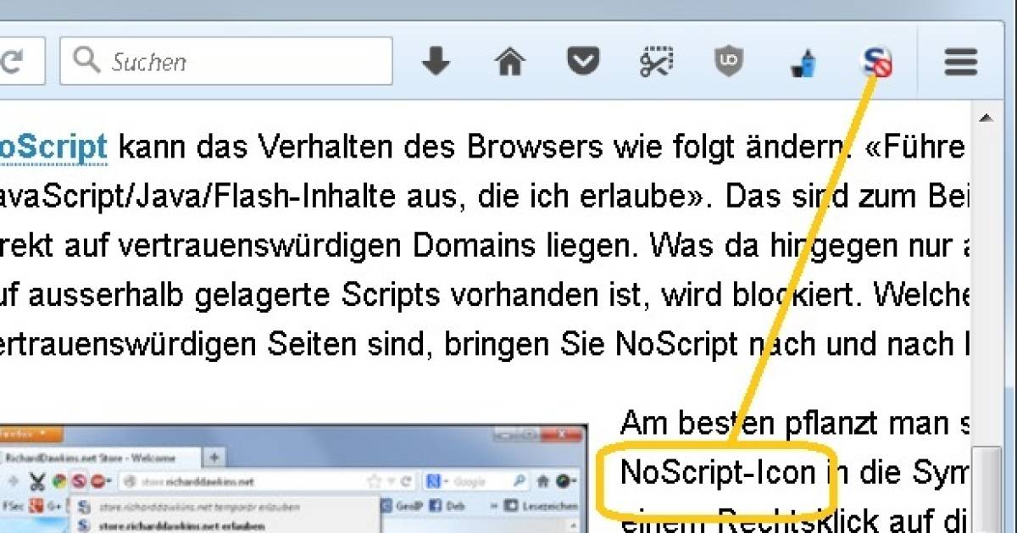Viewport: 1017px width, 533px height.
Task: Open the Downloads panel in the toolbar
Action: click(x=435, y=61)
